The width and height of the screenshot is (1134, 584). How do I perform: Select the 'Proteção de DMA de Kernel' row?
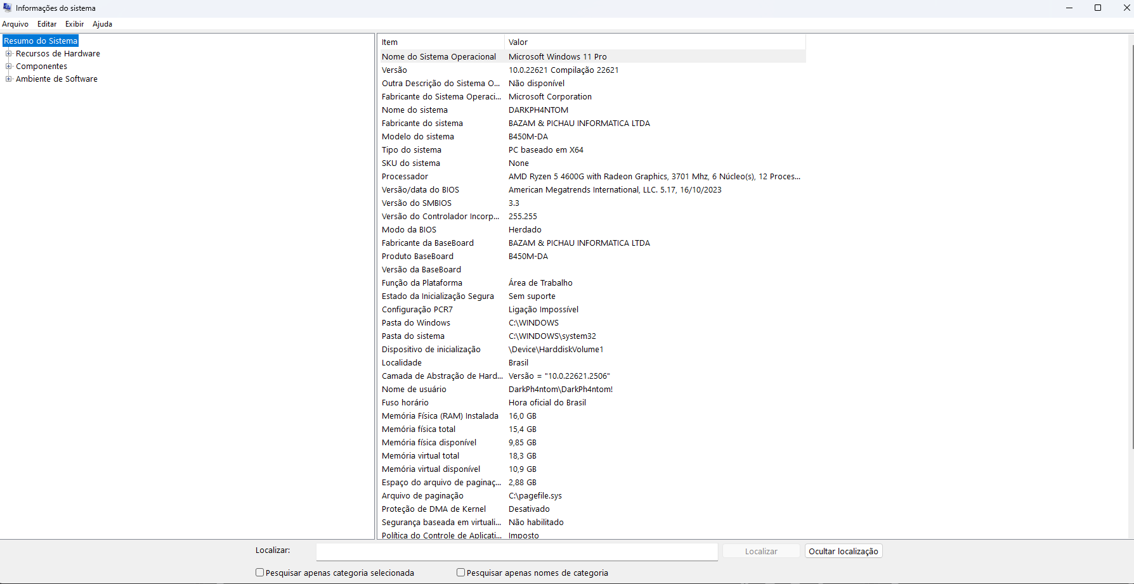pyautogui.click(x=592, y=509)
